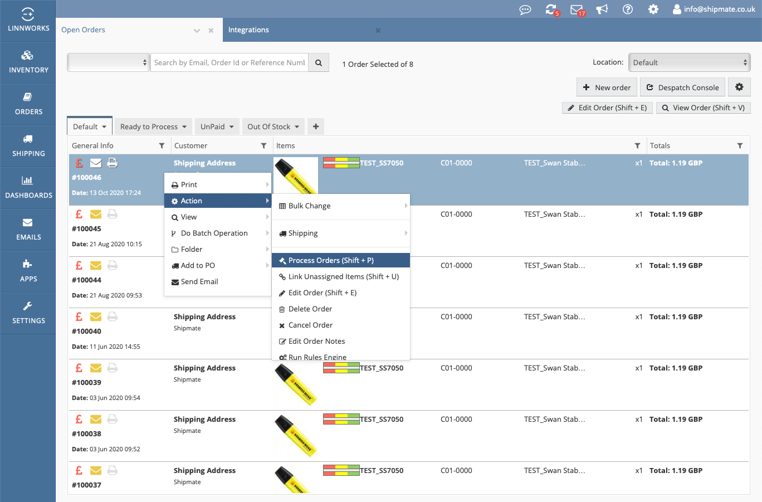This screenshot has width=762, height=502.
Task: Expand Bulk Change submenu
Action: [341, 206]
